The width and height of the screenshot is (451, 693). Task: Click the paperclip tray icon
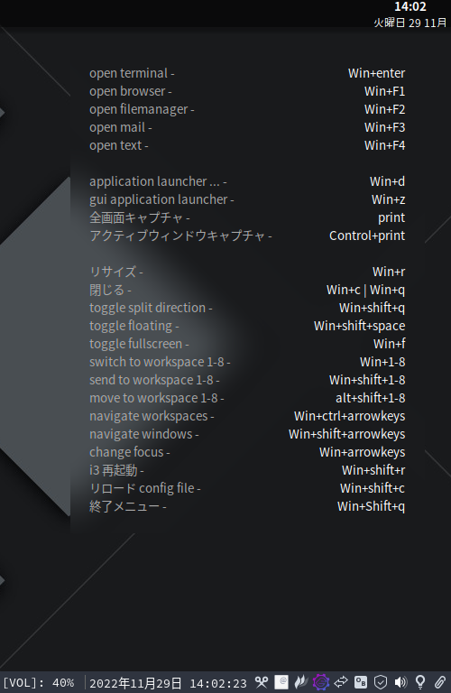click(x=440, y=682)
